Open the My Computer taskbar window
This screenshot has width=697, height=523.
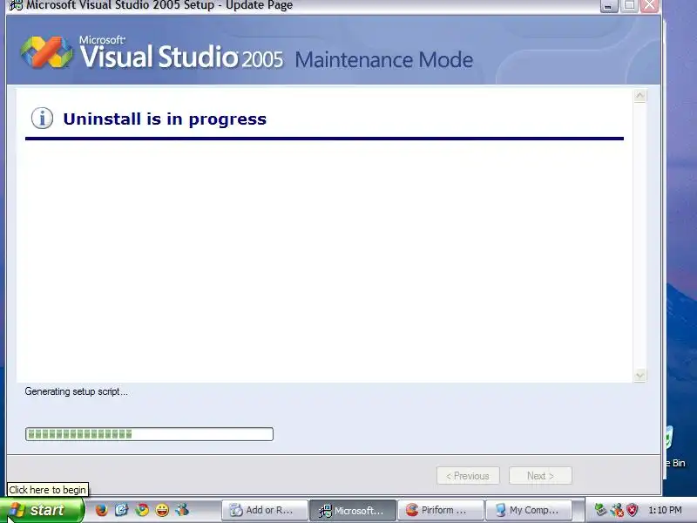pos(529,510)
